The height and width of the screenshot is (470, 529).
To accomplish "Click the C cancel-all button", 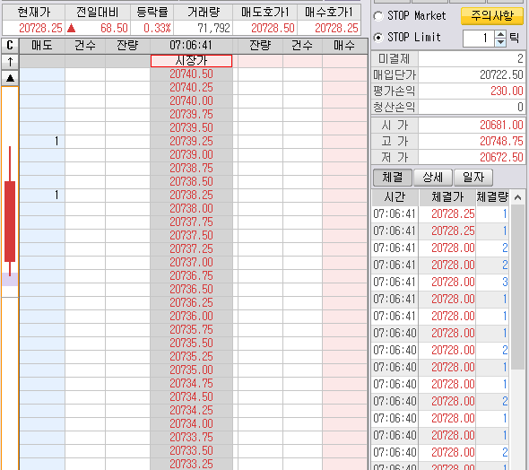I will click(10, 45).
